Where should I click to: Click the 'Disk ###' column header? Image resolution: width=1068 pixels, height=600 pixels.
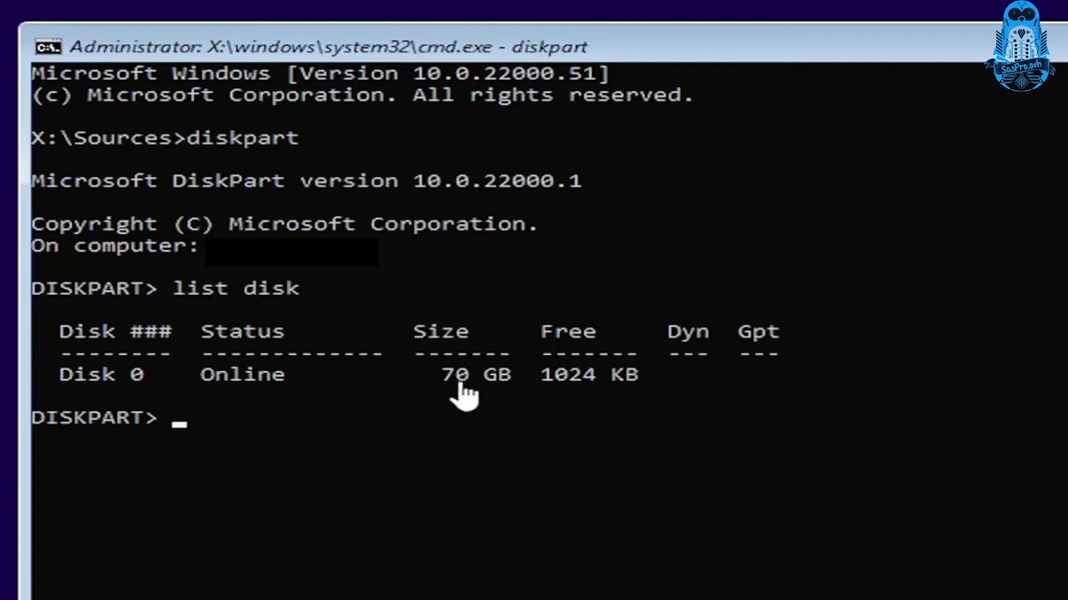coord(115,331)
